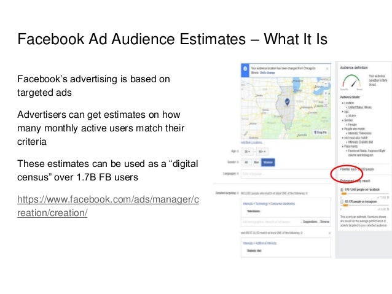The width and height of the screenshot is (392, 294).
Task: Select the Diabetic diet interest entry
Action: pos(254,250)
